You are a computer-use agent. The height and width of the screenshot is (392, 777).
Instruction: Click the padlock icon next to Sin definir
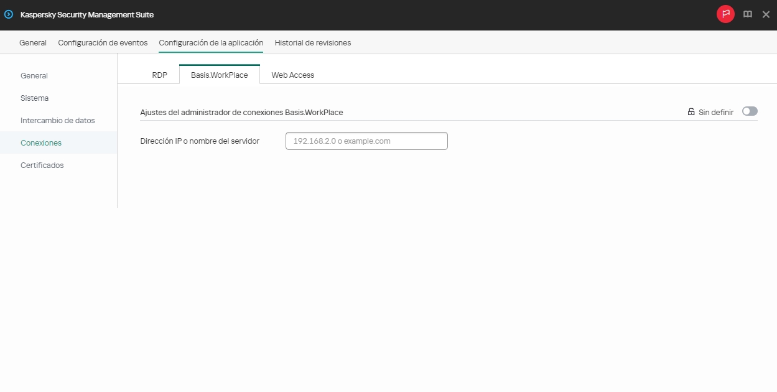coord(691,111)
